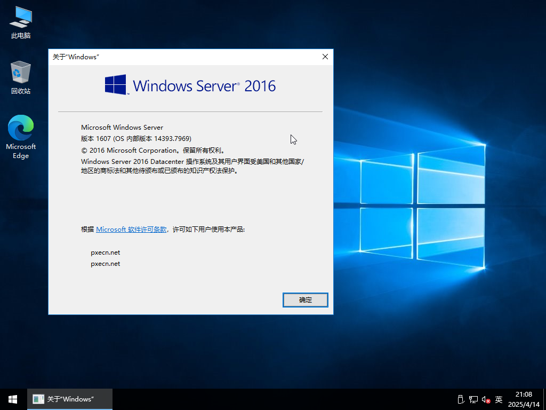Close the About Windows dialog
The height and width of the screenshot is (410, 546).
coord(325,57)
